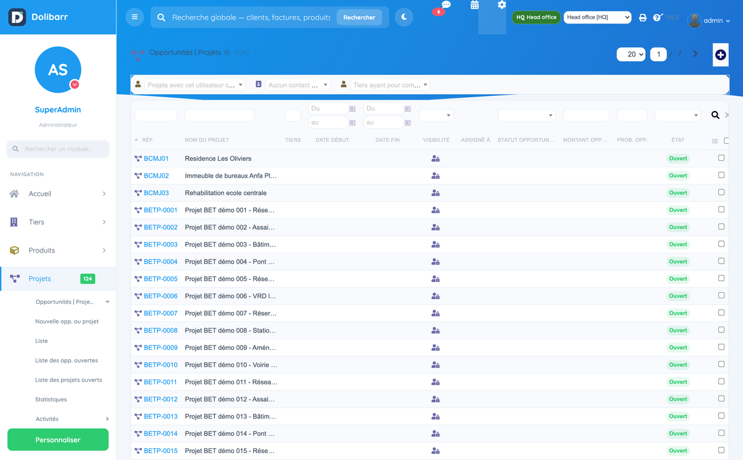The width and height of the screenshot is (743, 460).
Task: Click the contact filter icon
Action: pos(258,84)
